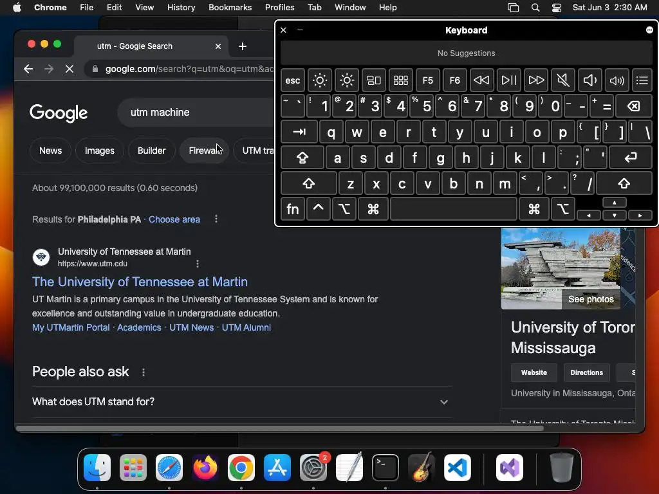Tap the left arrow key
Image resolution: width=659 pixels, height=494 pixels.
click(x=588, y=215)
